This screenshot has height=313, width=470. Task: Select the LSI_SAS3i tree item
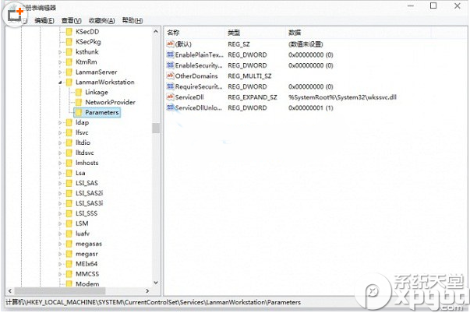[89, 203]
